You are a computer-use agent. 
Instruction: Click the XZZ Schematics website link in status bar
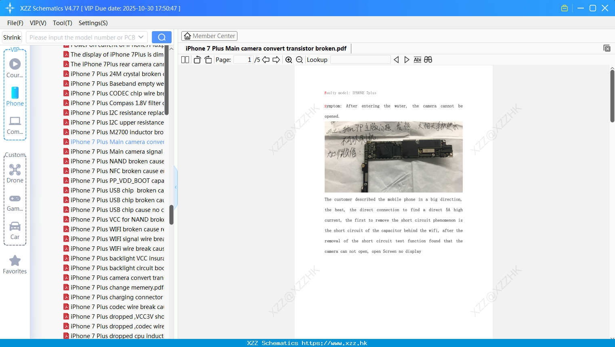click(334, 343)
